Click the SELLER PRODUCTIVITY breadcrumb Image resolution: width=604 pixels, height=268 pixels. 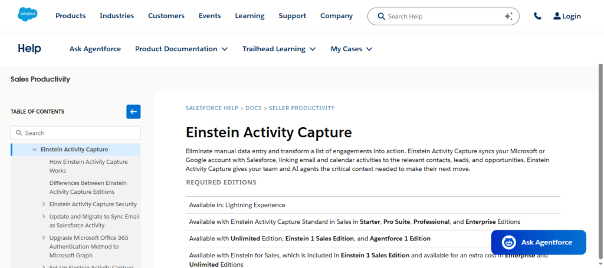[301, 108]
